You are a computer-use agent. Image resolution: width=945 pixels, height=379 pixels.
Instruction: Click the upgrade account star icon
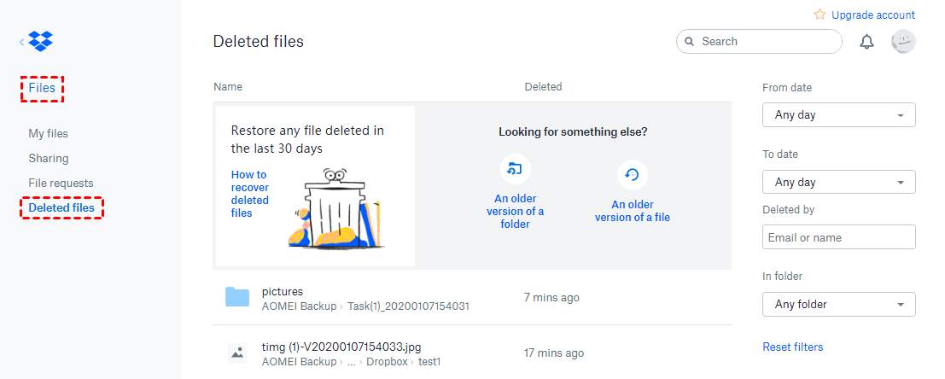tap(820, 15)
